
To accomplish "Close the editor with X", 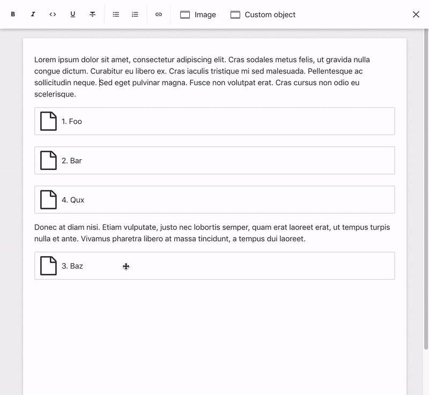I will (416, 14).
